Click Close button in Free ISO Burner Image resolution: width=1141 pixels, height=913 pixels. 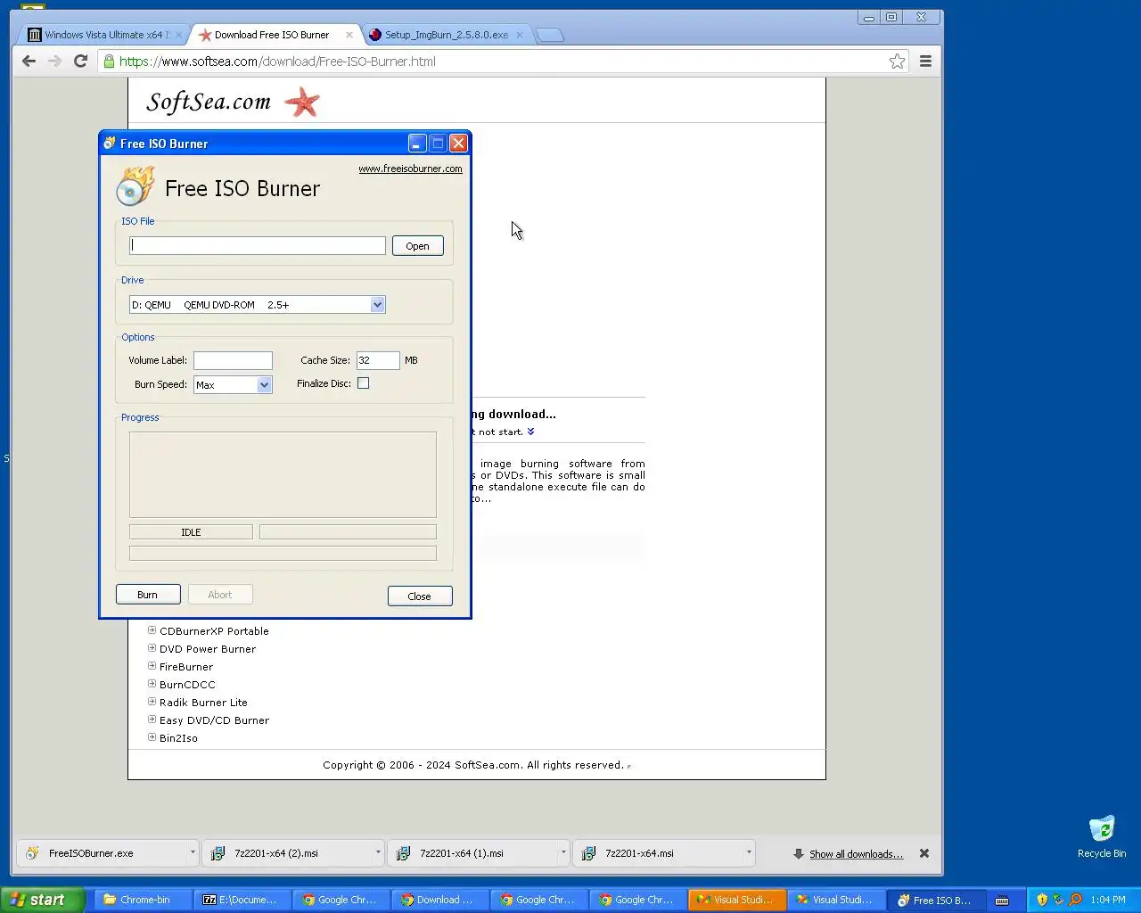pos(420,596)
